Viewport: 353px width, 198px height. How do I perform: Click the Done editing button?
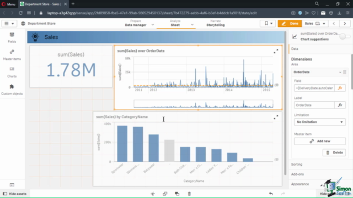point(290,23)
